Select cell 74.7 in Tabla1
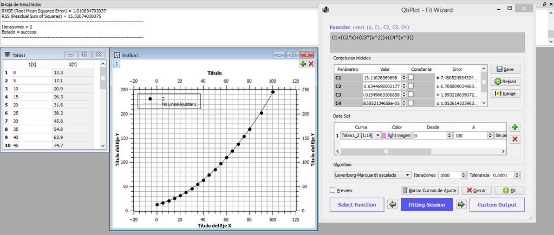 tap(73, 145)
